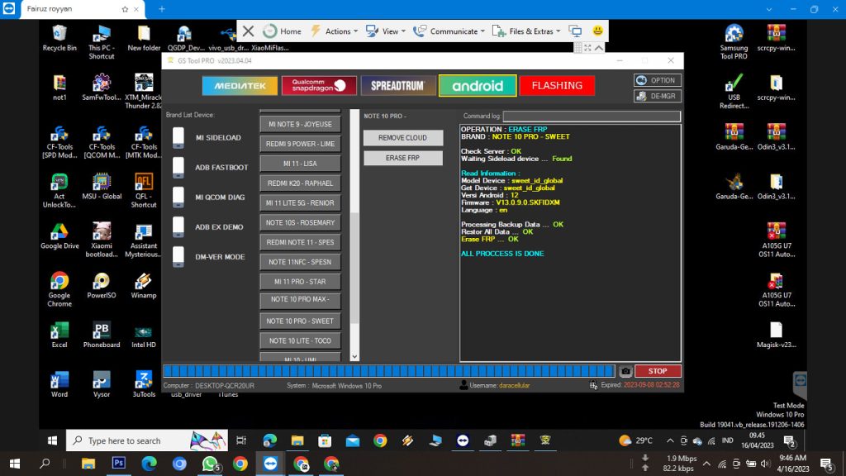Choose MI 11 - LISA device
The height and width of the screenshot is (476, 846).
pyautogui.click(x=300, y=164)
